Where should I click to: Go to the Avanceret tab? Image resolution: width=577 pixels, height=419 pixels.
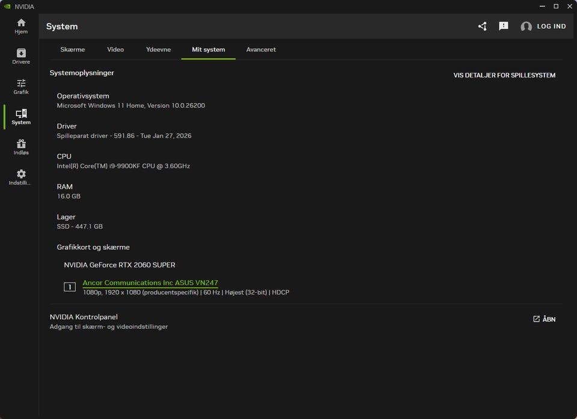click(261, 49)
